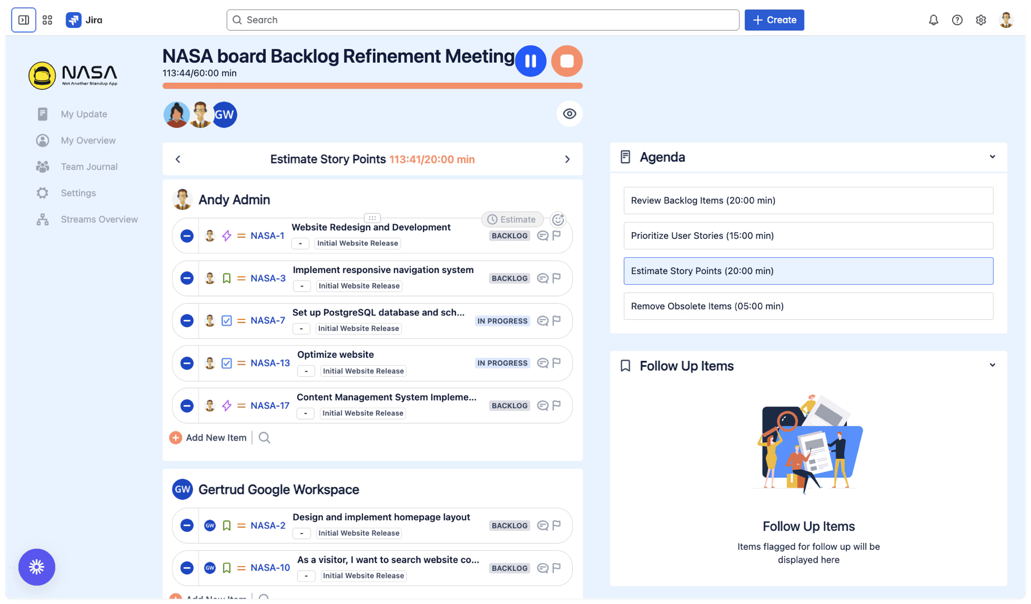Collapse the Follow Up Items panel
Viewport: 1031px width, 604px height.
tap(992, 365)
